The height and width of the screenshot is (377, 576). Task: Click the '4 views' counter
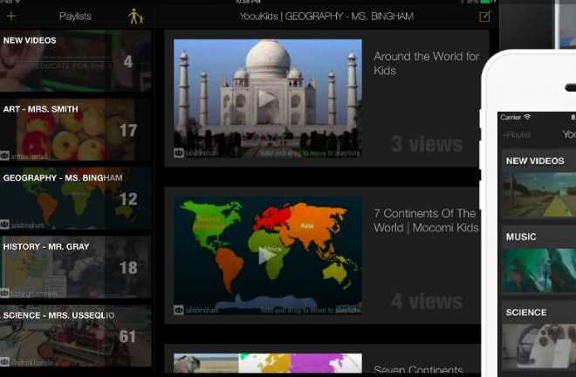[x=427, y=301]
